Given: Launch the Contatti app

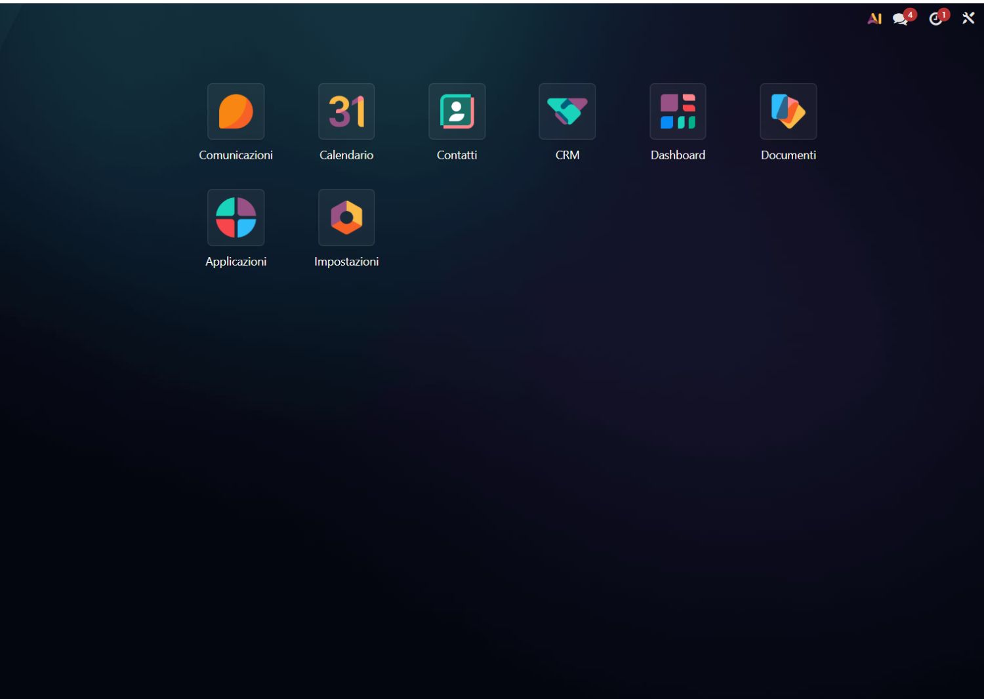Looking at the screenshot, I should pos(457,111).
